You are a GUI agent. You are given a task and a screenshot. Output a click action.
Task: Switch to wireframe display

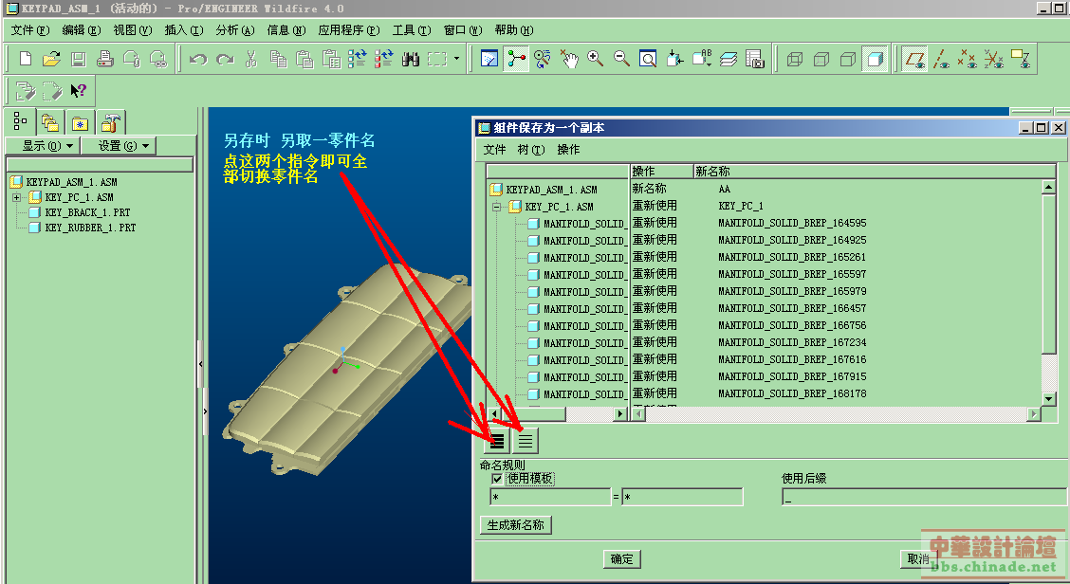point(795,60)
